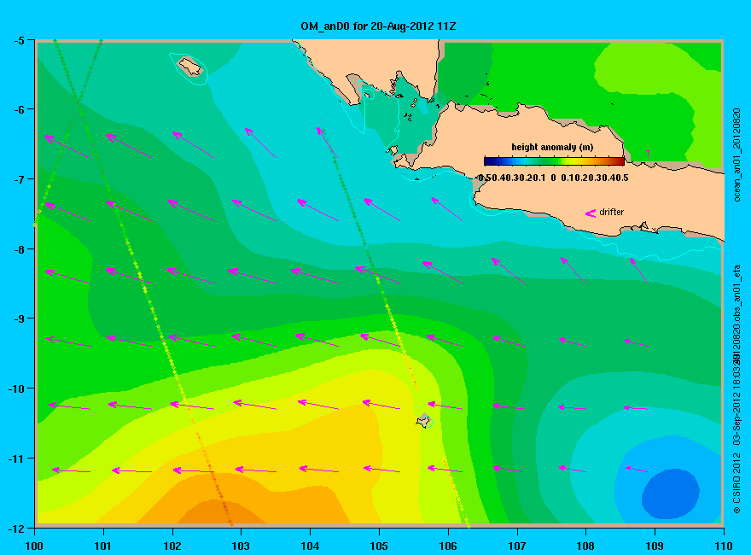Click the vertical "ocean_an01_20120820" side label
Image resolution: width=751 pixels, height=555 pixels.
[737, 155]
